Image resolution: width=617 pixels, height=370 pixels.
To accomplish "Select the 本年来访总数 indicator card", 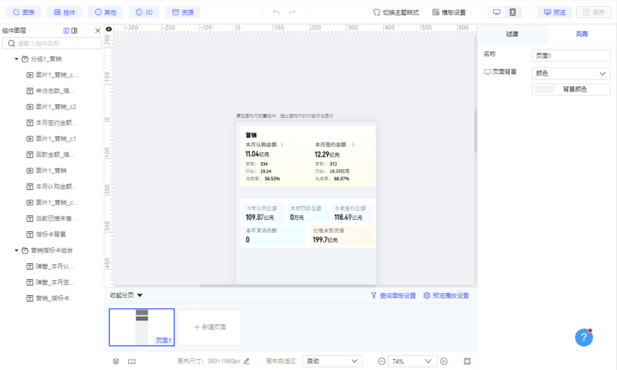I will point(275,235).
